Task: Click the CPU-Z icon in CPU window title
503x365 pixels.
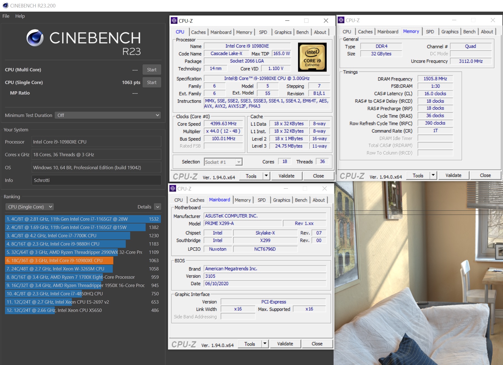Action: 174,20
